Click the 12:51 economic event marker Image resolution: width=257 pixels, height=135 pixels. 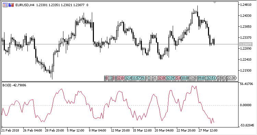(211, 78)
